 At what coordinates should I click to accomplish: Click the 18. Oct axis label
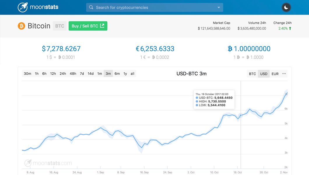(x=238, y=172)
